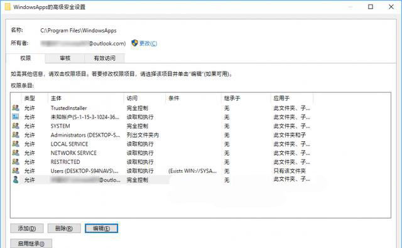
Task: Select the Users (DESKTOP-S94NAVS\... entry
Action: tap(161, 171)
